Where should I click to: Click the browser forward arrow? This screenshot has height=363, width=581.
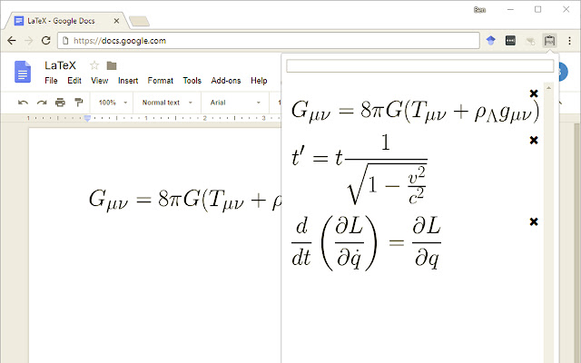coord(28,40)
